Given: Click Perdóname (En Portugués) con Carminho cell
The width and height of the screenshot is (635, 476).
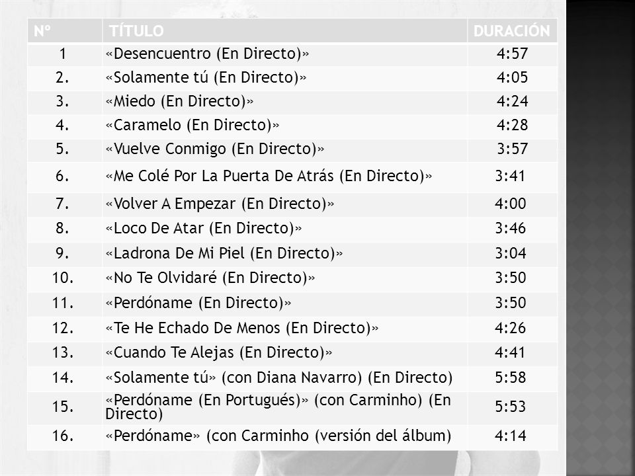Looking at the screenshot, I should point(284,407).
